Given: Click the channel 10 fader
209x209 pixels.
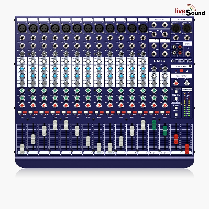Looking at the screenshot, I should (x=121, y=141).
